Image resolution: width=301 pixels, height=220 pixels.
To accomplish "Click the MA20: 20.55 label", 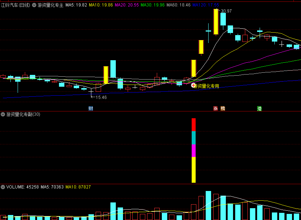I will (127, 5).
